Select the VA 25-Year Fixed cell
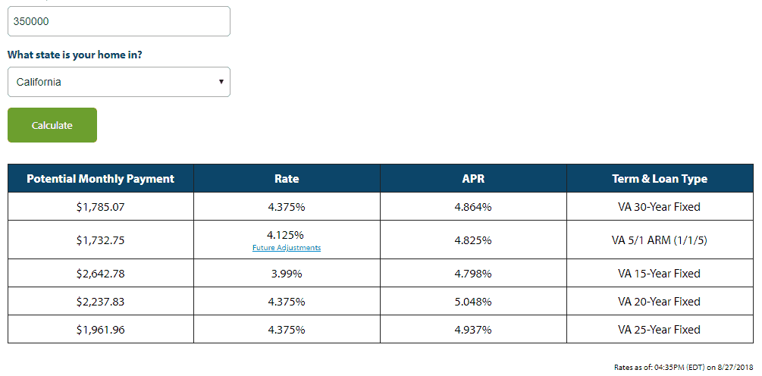This screenshot has width=762, height=376. click(x=660, y=330)
